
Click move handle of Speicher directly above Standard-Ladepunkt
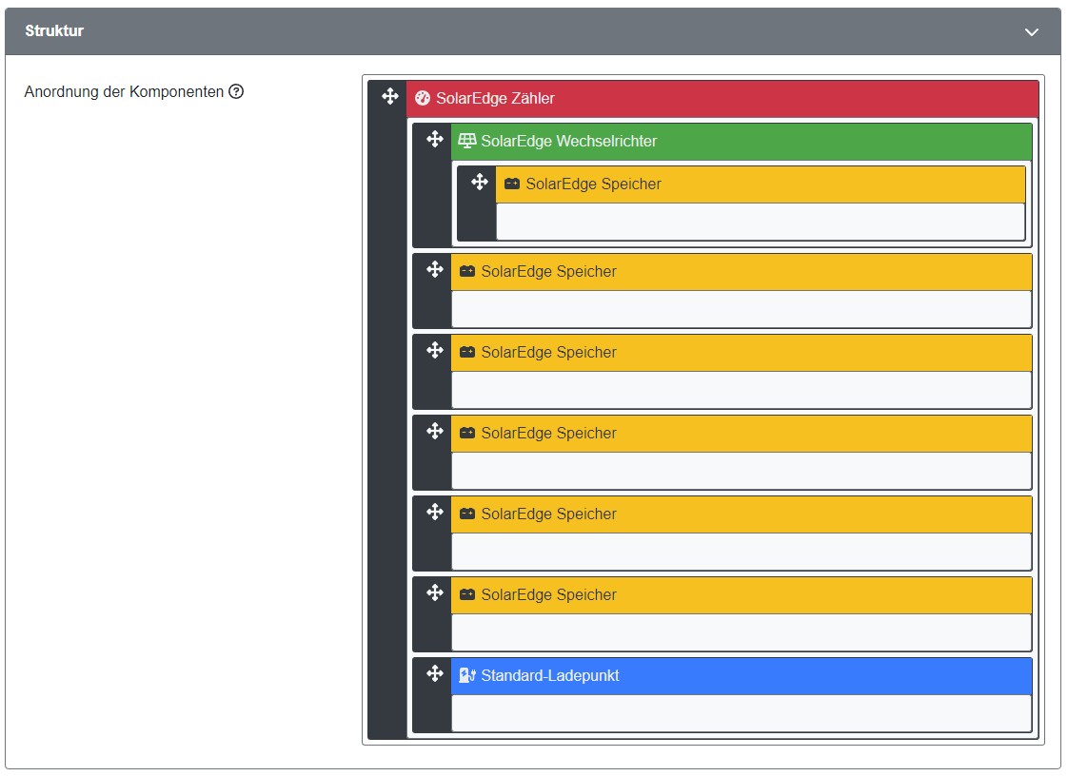coord(435,592)
